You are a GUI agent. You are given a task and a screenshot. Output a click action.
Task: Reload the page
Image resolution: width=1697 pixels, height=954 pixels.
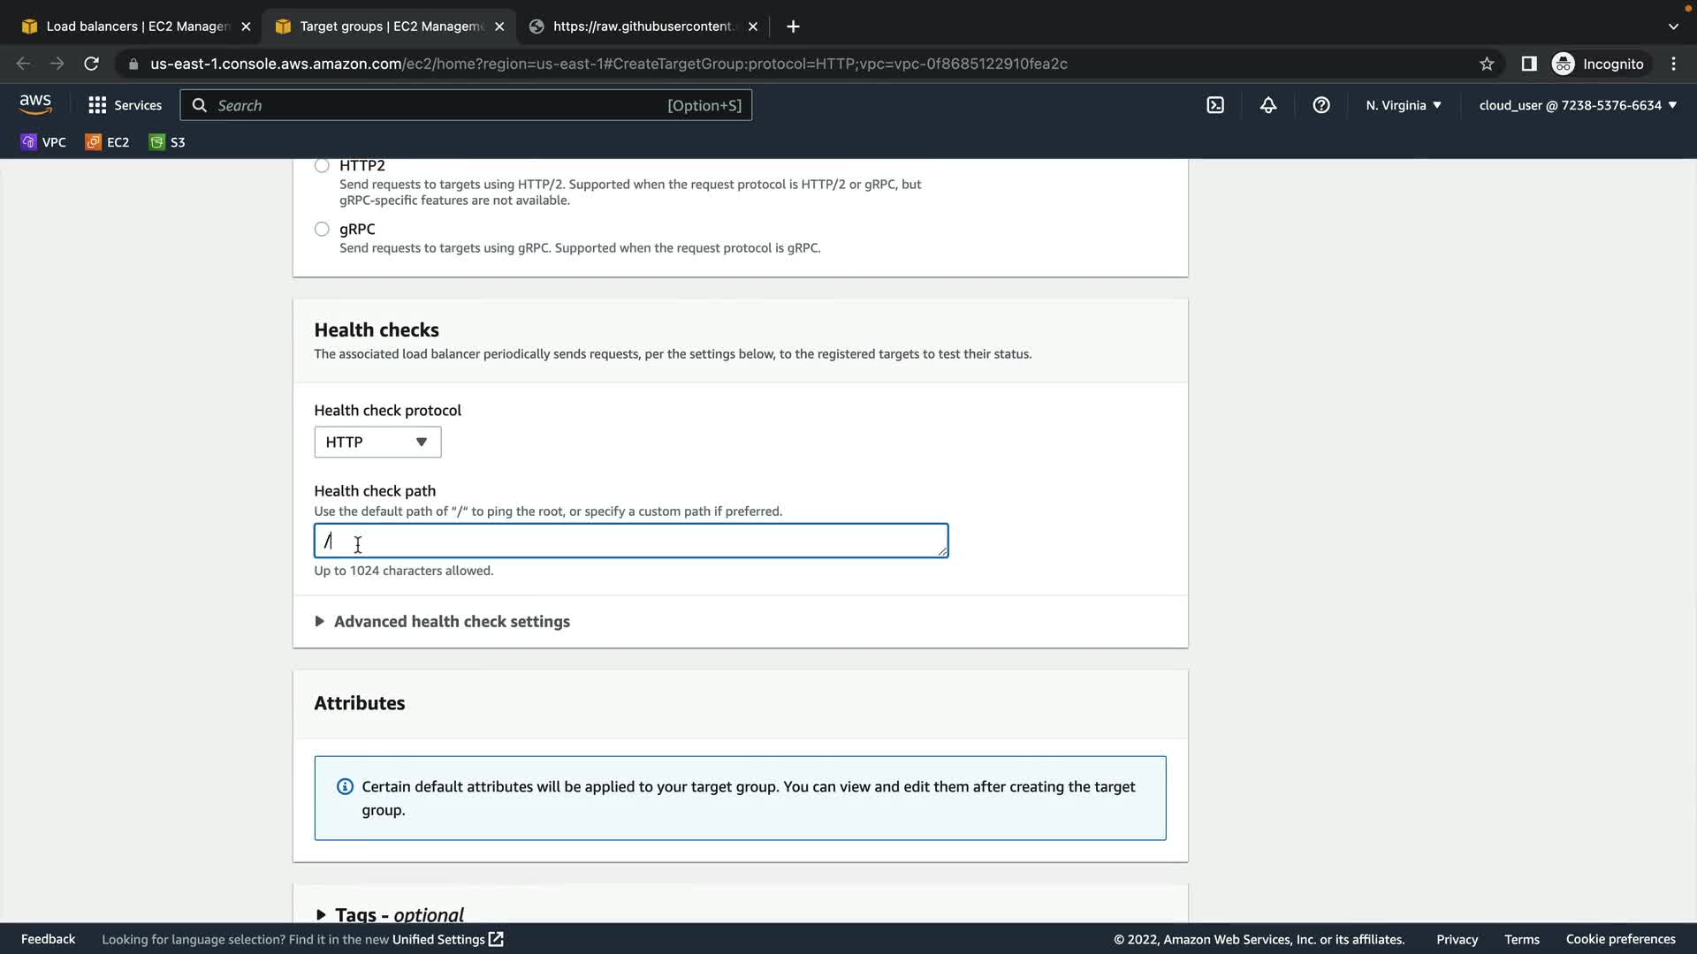point(91,64)
